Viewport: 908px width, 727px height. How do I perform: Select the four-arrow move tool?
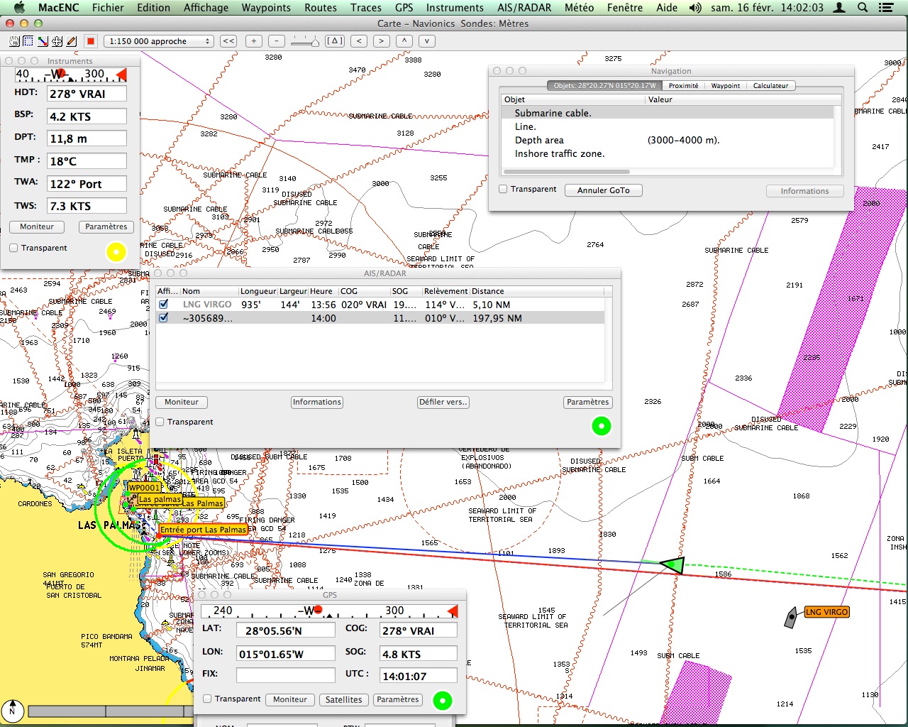click(57, 41)
